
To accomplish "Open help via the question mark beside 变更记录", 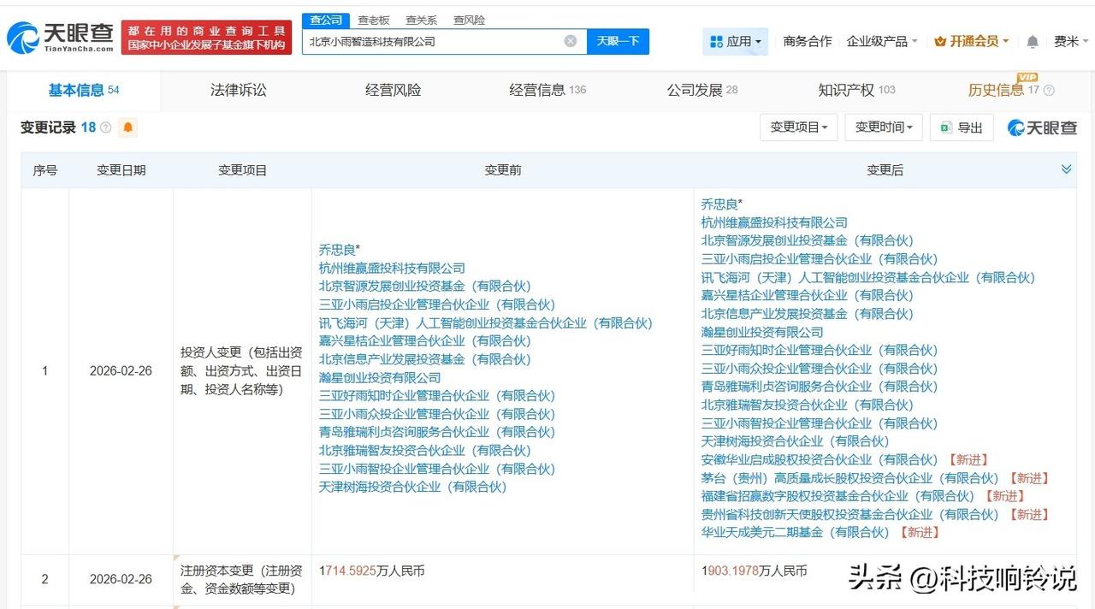I will click(104, 127).
